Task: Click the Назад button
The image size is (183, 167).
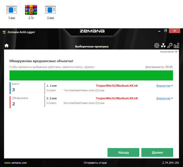Action: (123, 153)
